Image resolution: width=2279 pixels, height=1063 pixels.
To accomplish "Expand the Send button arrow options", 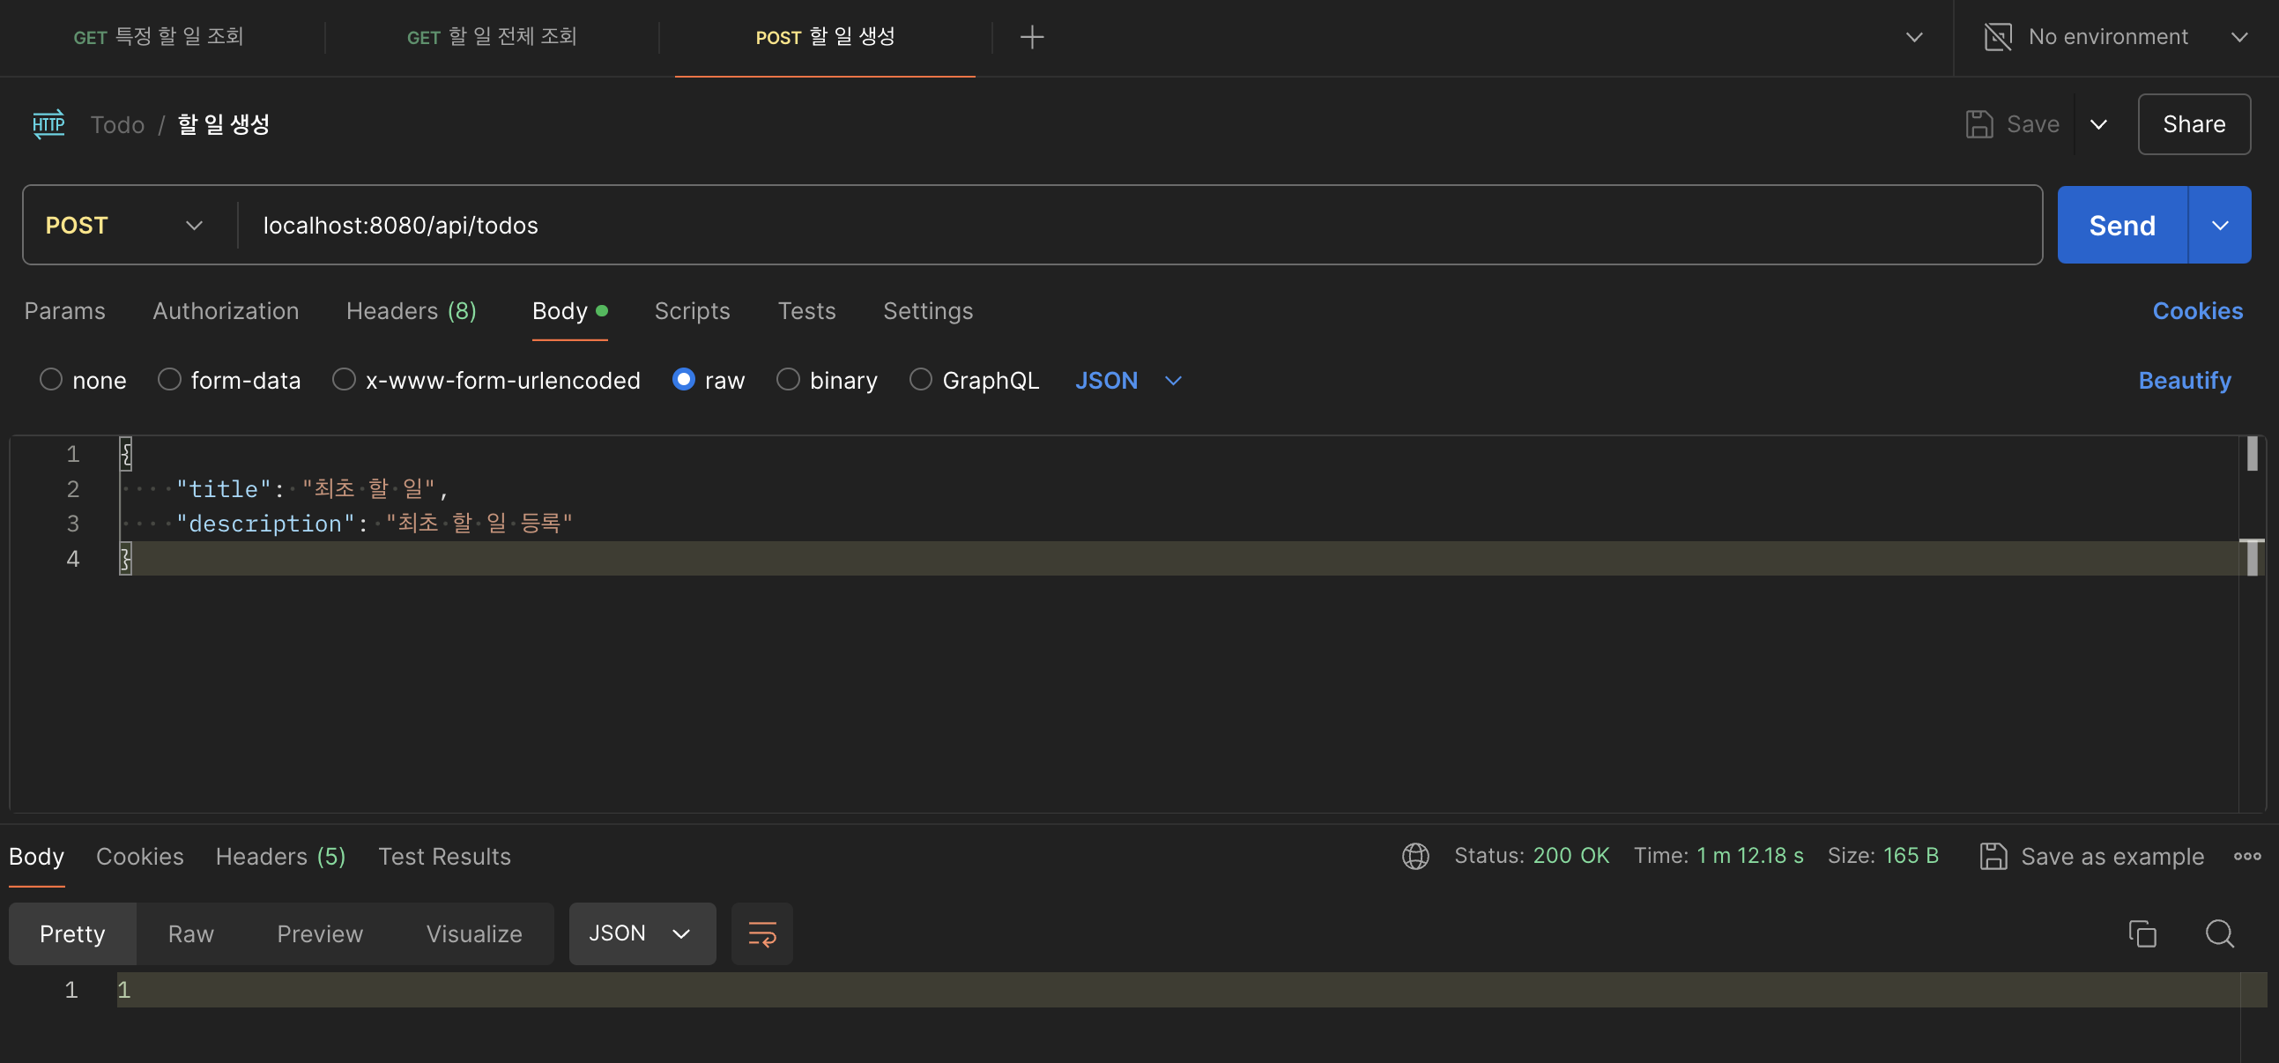I will click(2219, 226).
